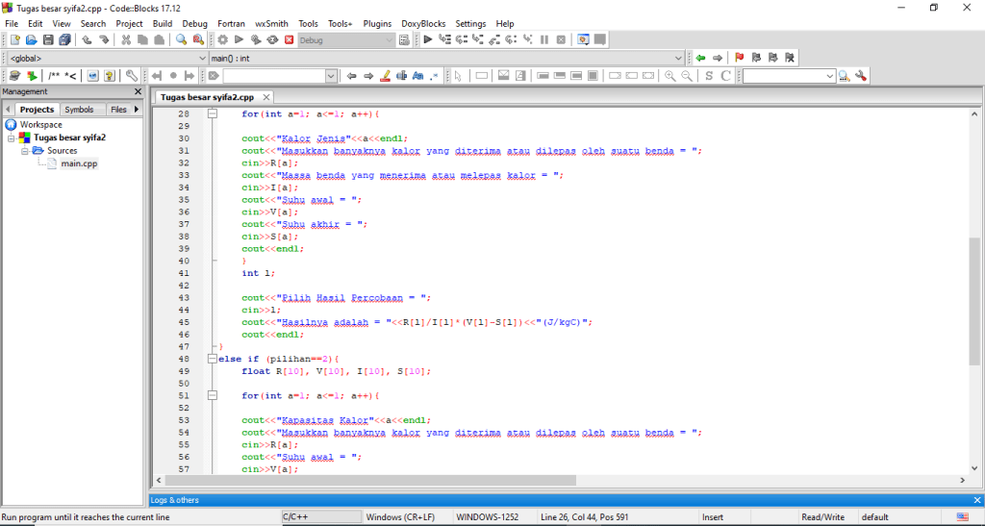Click the Save file icon
985x526 pixels.
(48, 39)
